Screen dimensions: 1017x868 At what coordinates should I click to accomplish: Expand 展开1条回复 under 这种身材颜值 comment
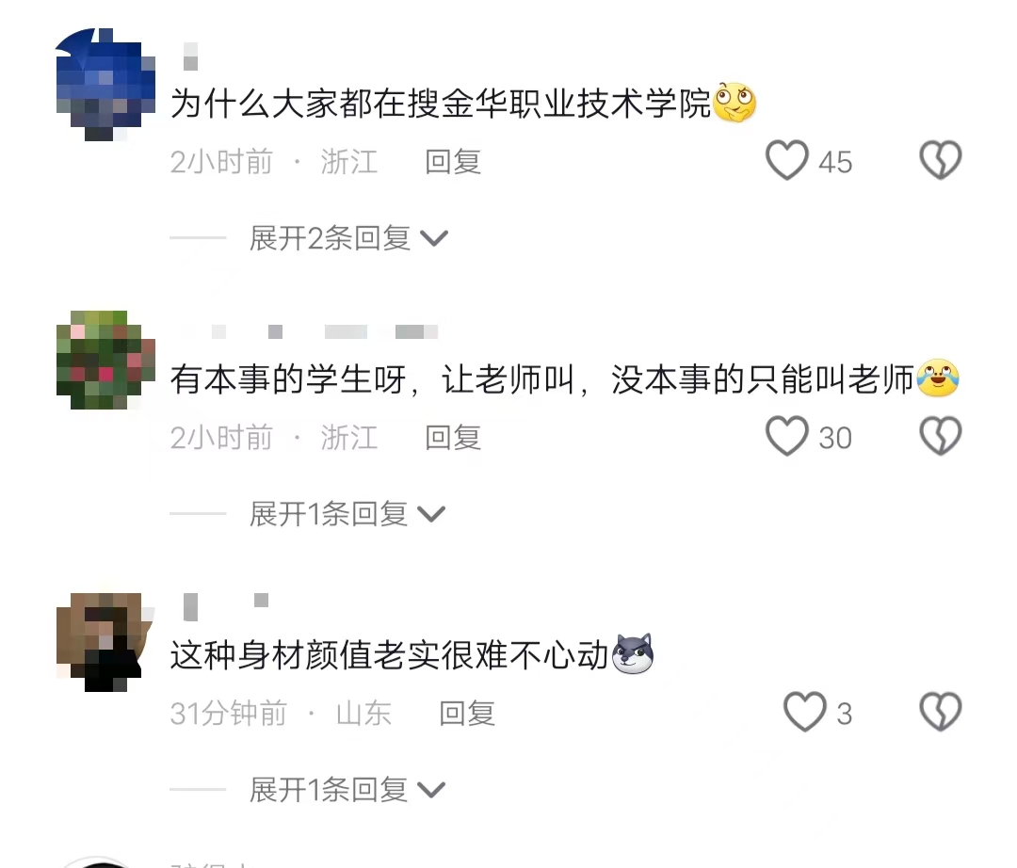(x=347, y=790)
